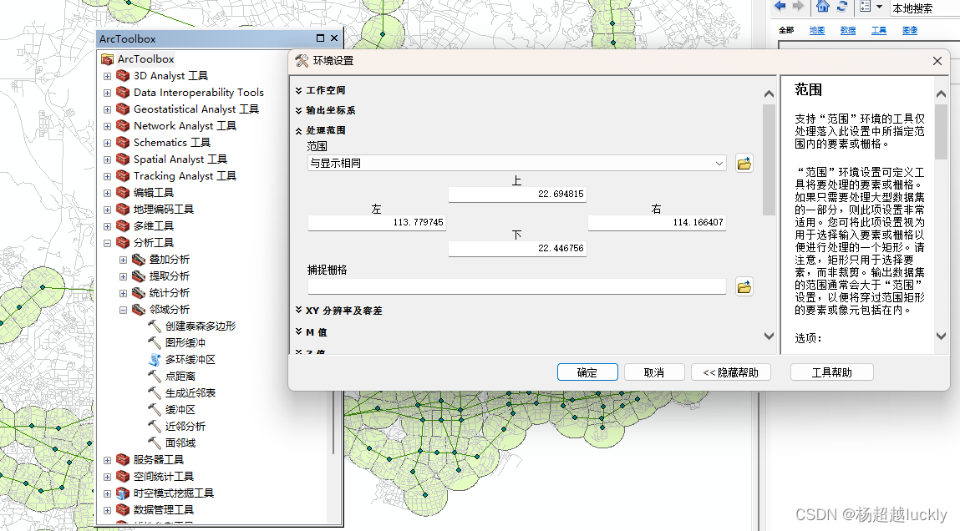Click the 工具帮助 button
960x531 pixels.
(x=831, y=372)
